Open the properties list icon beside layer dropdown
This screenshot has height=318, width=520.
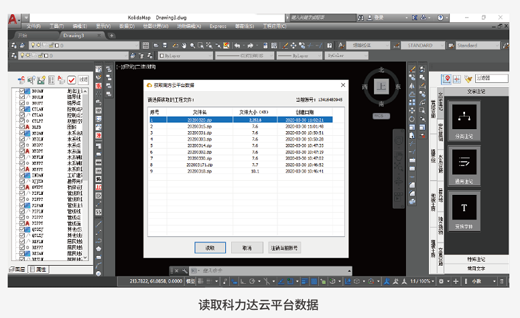coord(145,46)
